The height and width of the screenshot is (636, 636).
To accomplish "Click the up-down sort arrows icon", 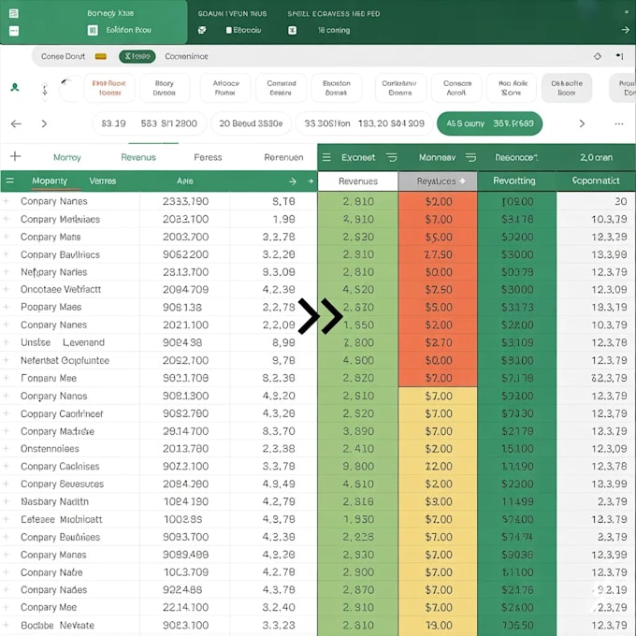I will 45,89.
